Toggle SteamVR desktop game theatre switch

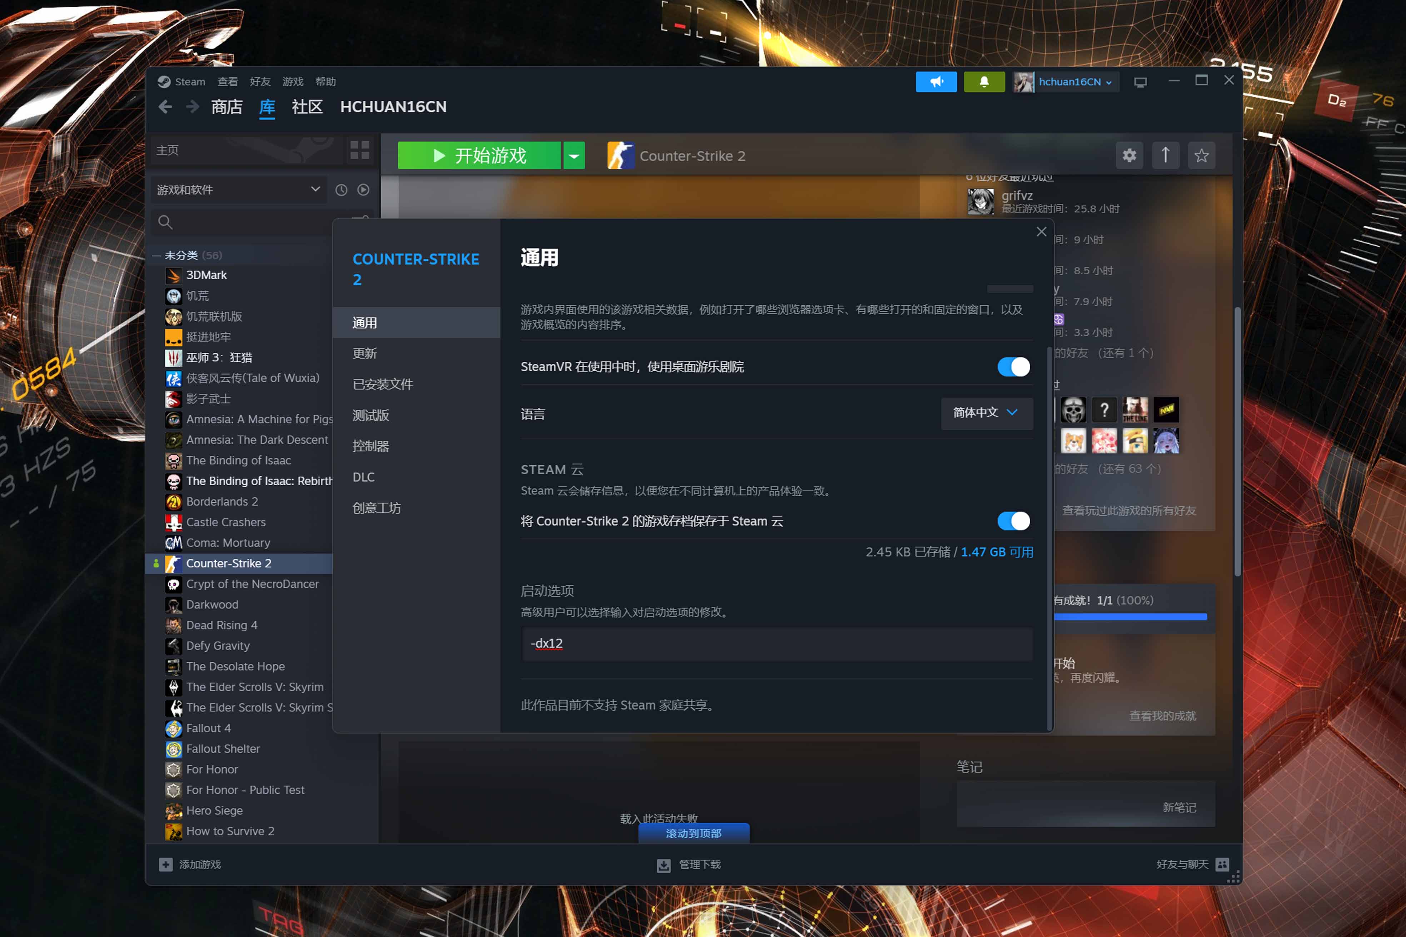tap(1013, 367)
